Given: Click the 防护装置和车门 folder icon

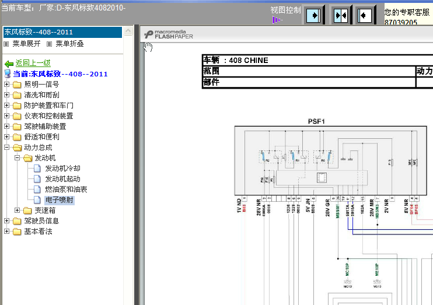Looking at the screenshot, I should pos(17,106).
